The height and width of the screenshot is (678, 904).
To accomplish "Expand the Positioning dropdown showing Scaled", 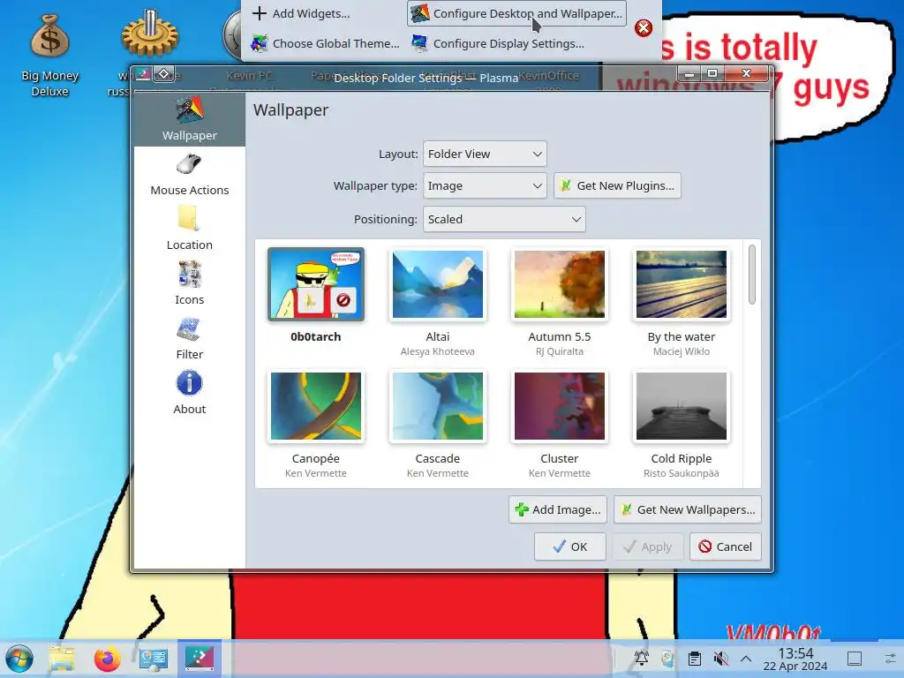I will 504,219.
